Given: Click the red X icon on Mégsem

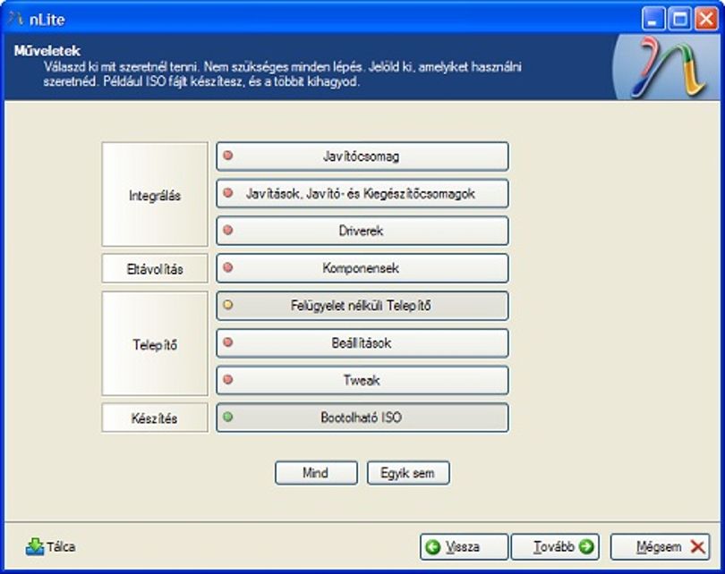Looking at the screenshot, I should coord(698,547).
